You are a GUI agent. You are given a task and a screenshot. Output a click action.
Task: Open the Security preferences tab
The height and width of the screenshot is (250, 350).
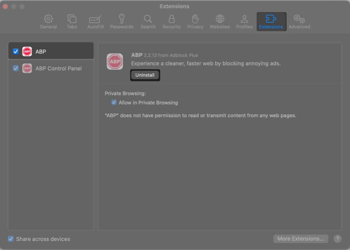click(171, 22)
